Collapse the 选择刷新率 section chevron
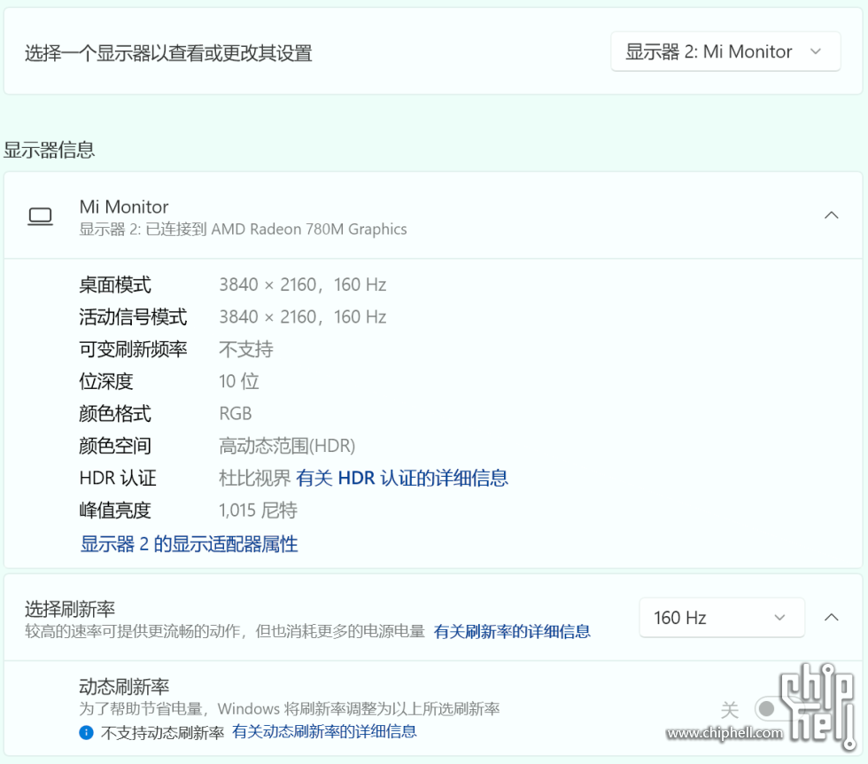 [x=831, y=618]
